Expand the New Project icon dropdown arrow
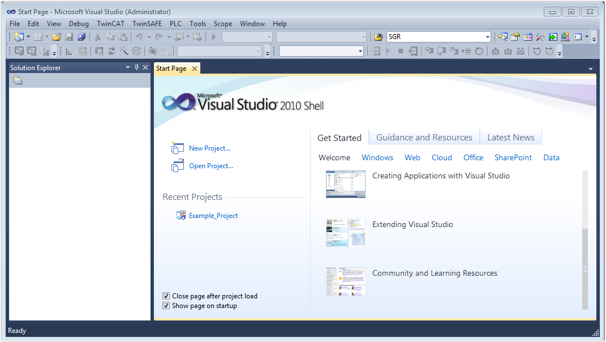The image size is (606, 342). click(28, 37)
